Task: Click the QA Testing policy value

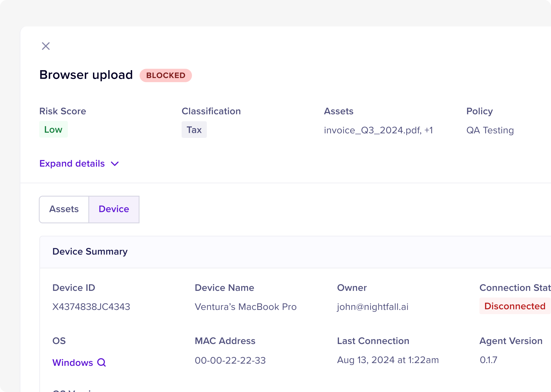Action: pyautogui.click(x=490, y=130)
